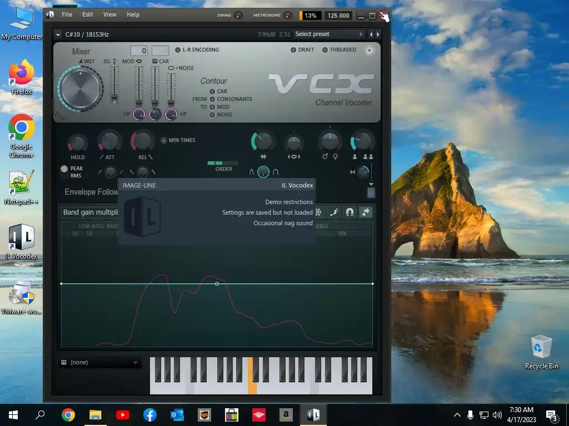This screenshot has width=569, height=426.
Task: Select Contour NOISE option
Action: 212,114
